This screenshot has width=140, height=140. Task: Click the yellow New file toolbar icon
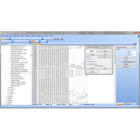(3, 39)
